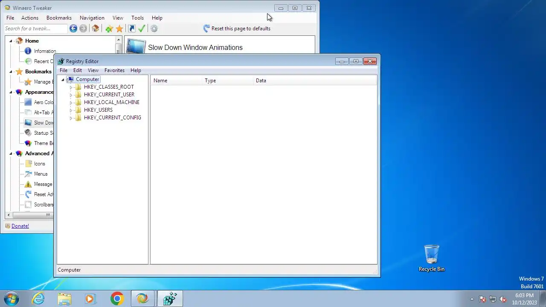
Task: Click the Search for a tweak field
Action: 36,29
